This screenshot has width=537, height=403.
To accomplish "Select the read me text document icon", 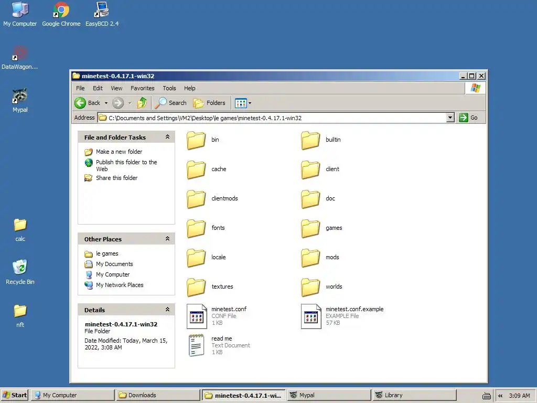I will tap(196, 345).
